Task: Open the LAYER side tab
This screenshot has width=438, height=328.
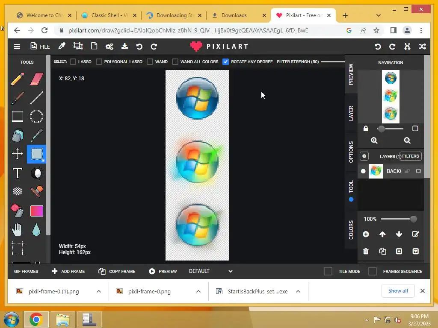Action: point(351,113)
